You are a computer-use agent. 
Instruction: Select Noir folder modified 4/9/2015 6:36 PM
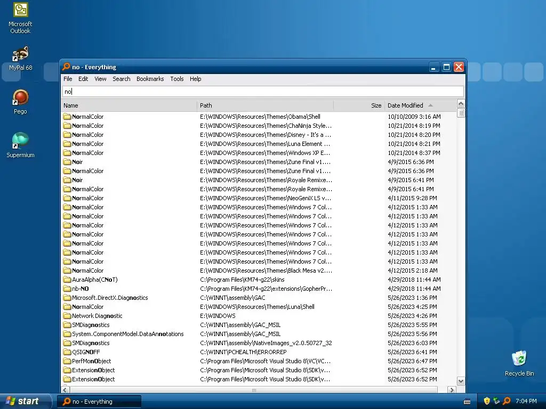[77, 162]
